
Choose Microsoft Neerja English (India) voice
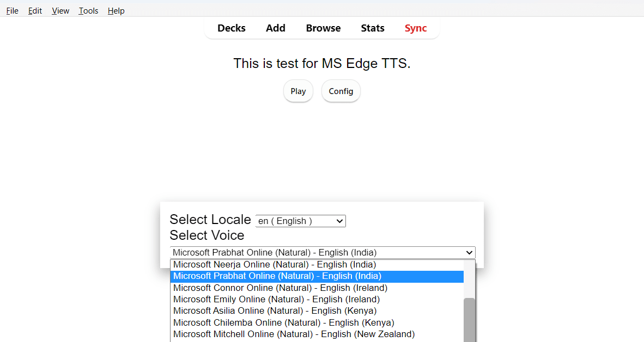317,264
